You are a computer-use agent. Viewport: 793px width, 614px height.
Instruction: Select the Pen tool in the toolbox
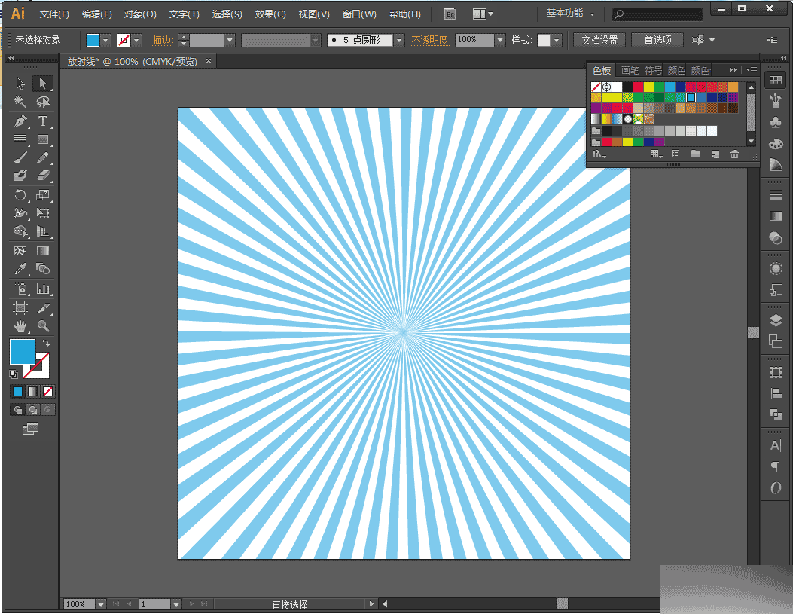pos(20,121)
